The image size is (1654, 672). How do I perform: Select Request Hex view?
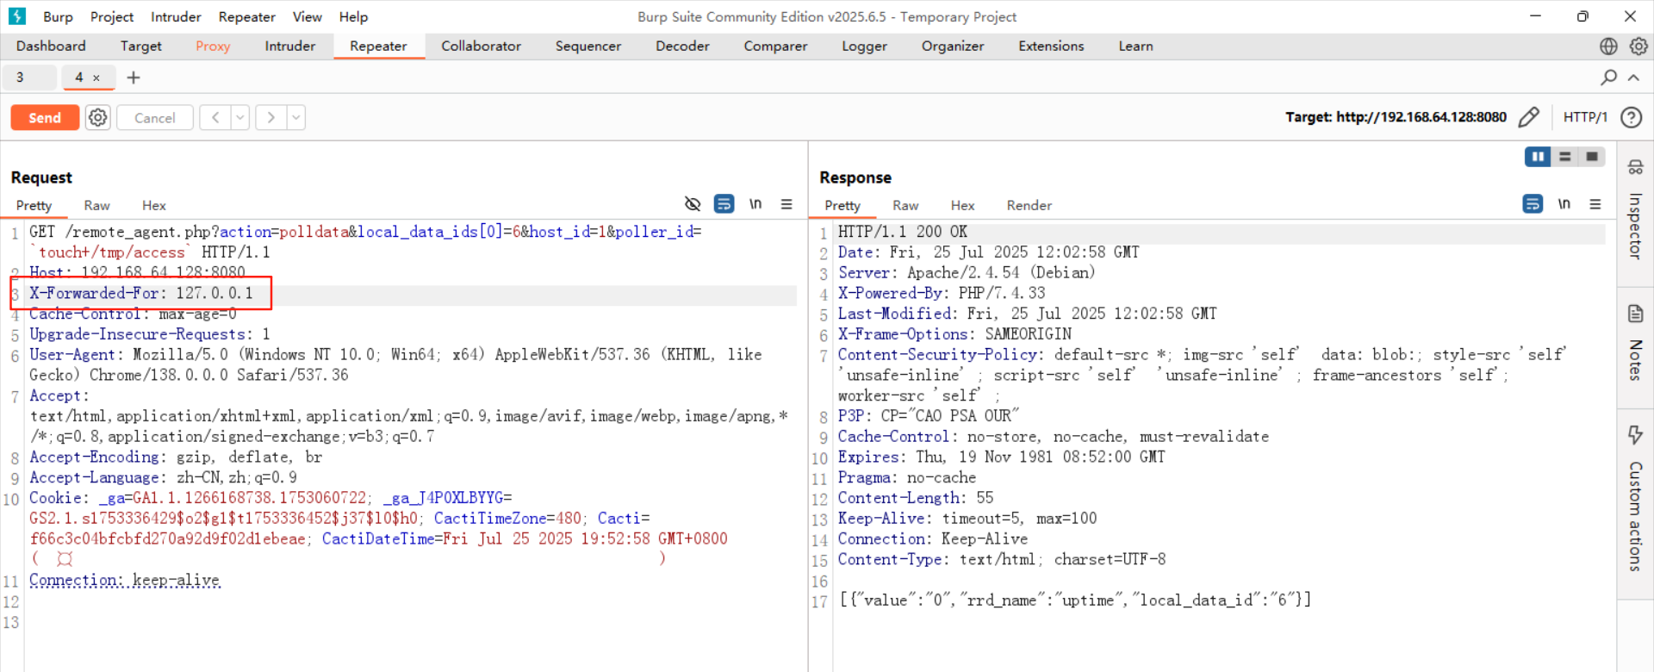pyautogui.click(x=154, y=205)
